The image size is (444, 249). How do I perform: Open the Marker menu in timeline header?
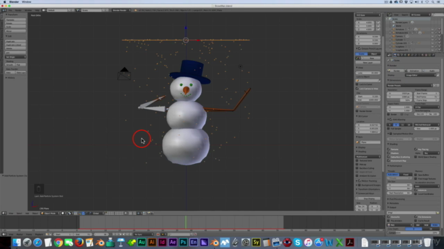click(19, 234)
